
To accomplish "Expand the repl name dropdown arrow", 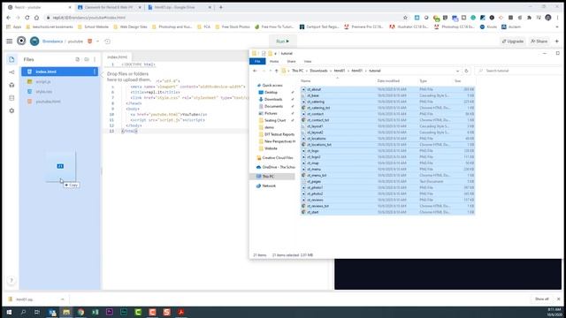I will (97, 42).
